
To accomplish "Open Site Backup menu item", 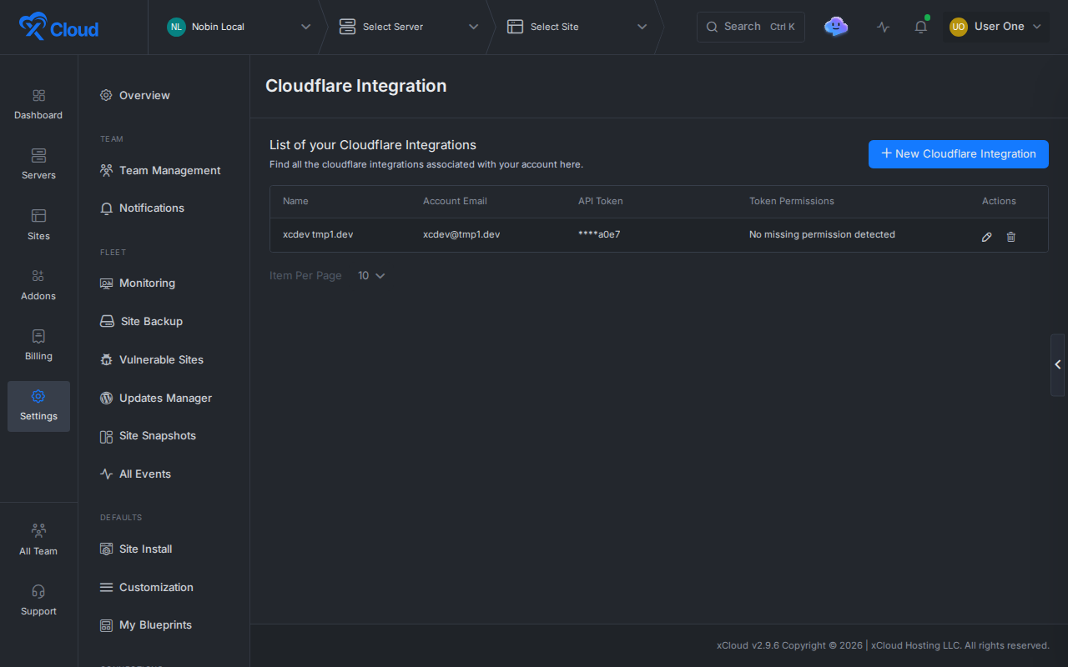I will [141, 321].
